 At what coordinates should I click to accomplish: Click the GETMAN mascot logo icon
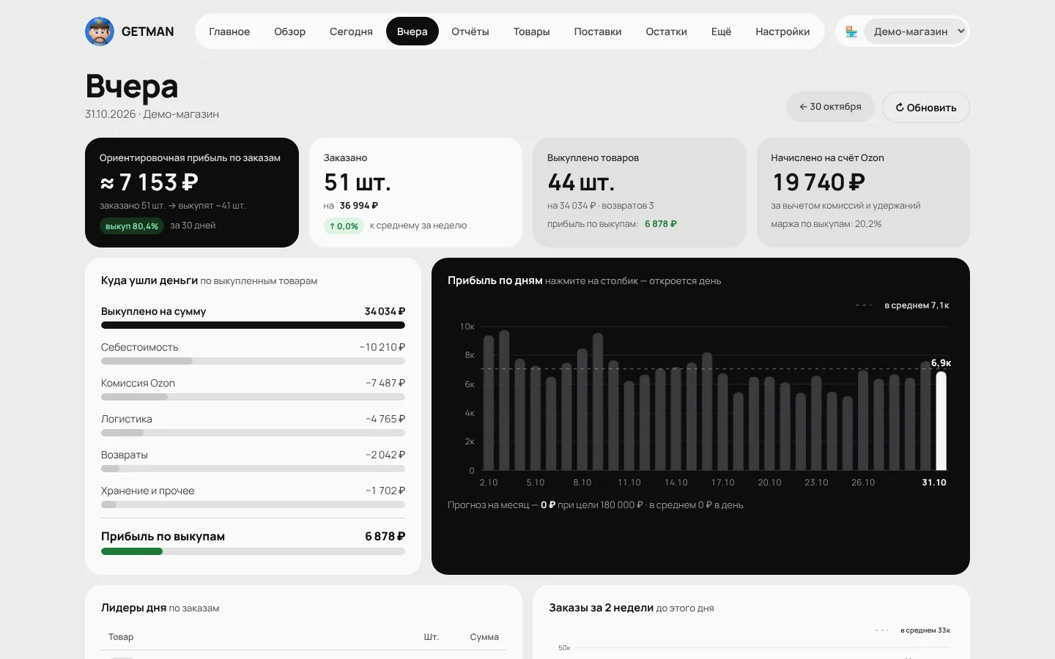pyautogui.click(x=100, y=31)
